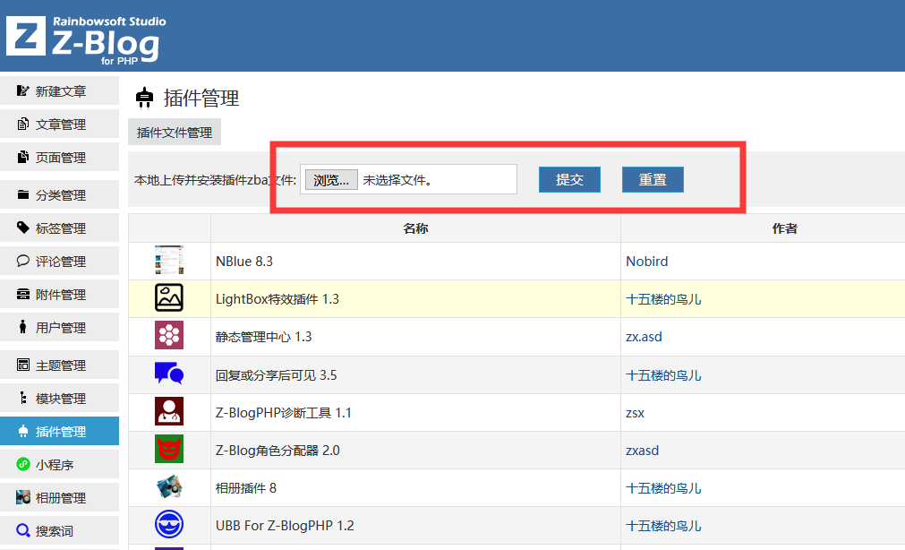Switch to 插件文件管理 tab
Image resolution: width=905 pixels, height=550 pixels.
pyautogui.click(x=175, y=133)
